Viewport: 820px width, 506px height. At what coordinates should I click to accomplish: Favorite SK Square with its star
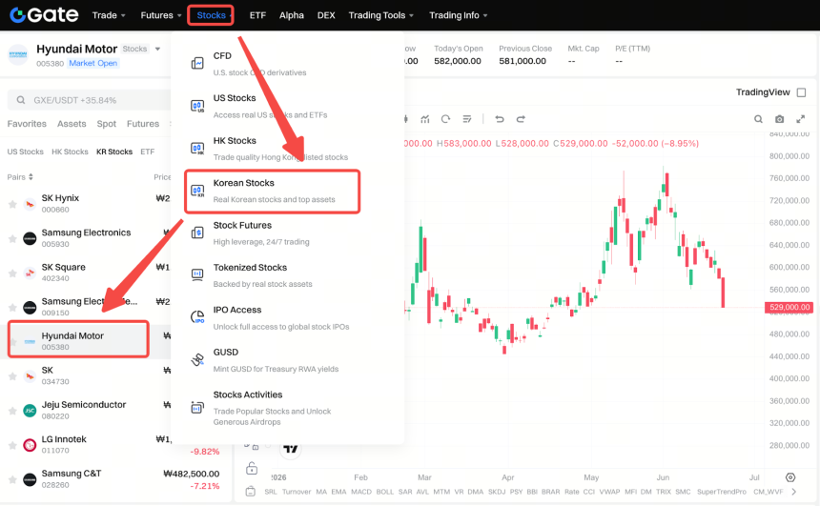(12, 273)
